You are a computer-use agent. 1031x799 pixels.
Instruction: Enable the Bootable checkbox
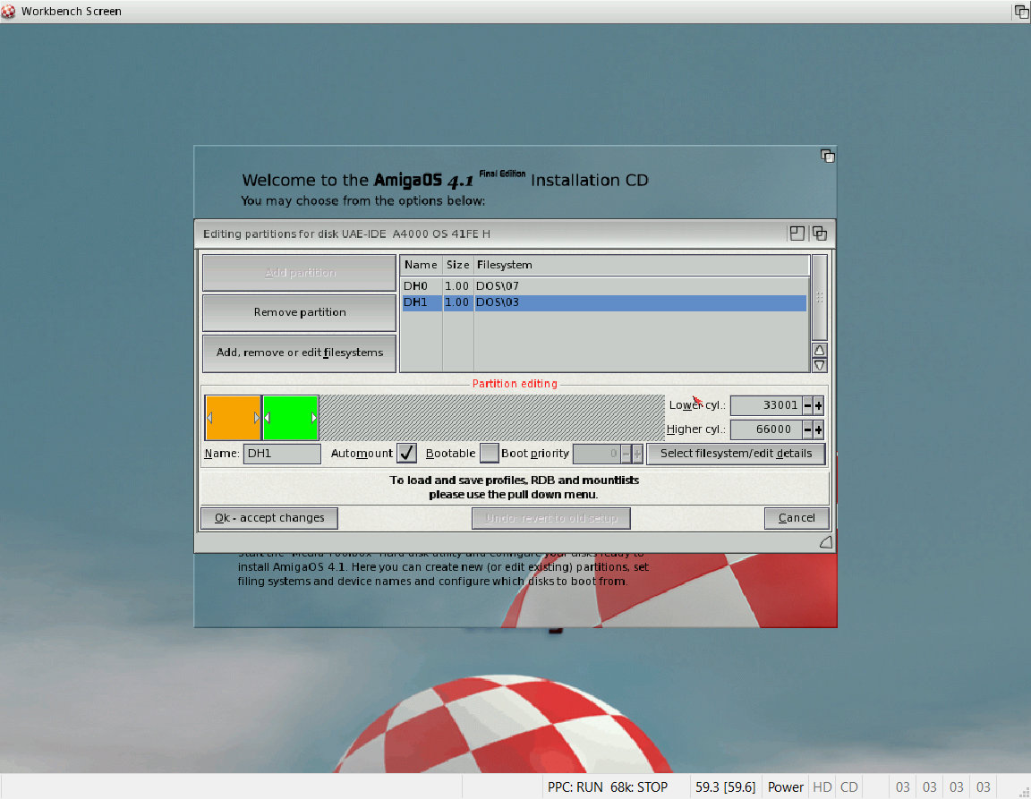[x=490, y=453]
